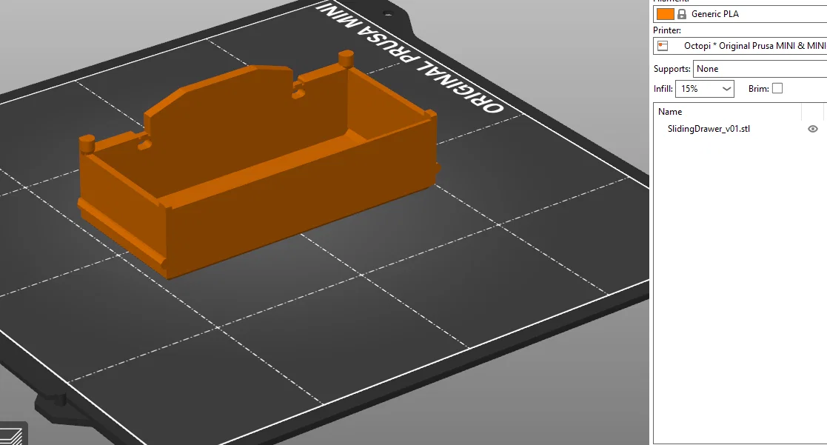Open the Infill percentage dropdown

point(726,88)
